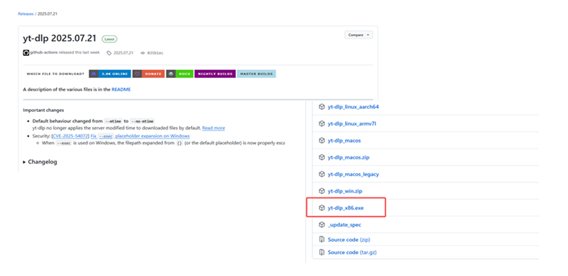Open the _update_spec asset
The width and height of the screenshot is (568, 276).
[344, 225]
